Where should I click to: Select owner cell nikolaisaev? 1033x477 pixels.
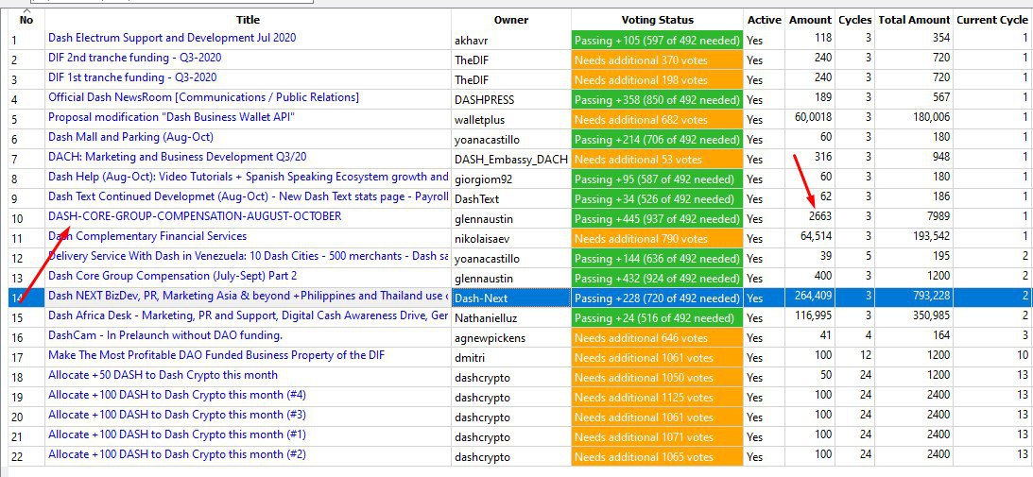511,238
